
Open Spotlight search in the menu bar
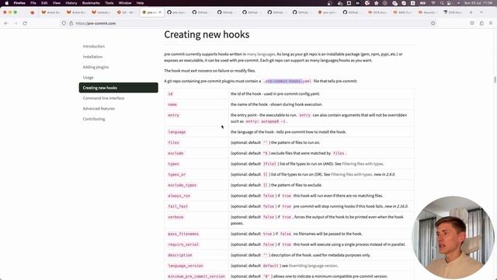tap(442, 3)
